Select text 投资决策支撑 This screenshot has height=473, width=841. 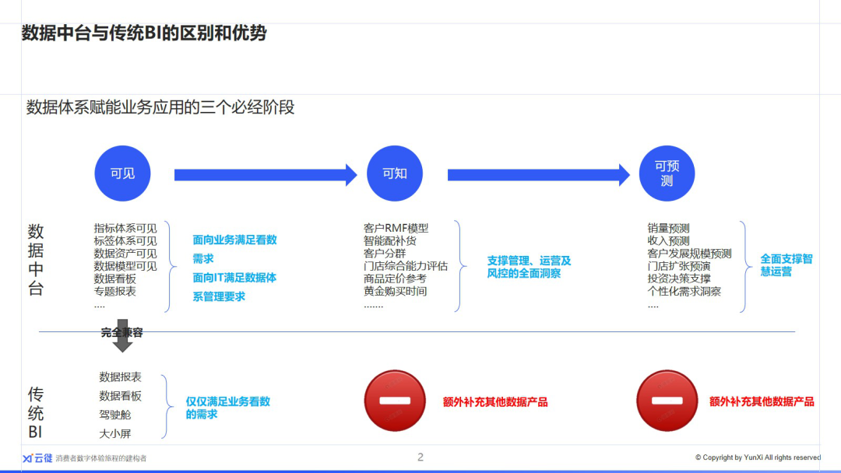679,279
